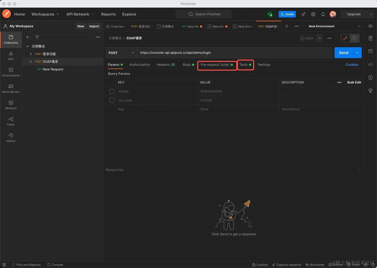The image size is (377, 268).
Task: Check the mobile parameter checkbox
Action: click(112, 91)
